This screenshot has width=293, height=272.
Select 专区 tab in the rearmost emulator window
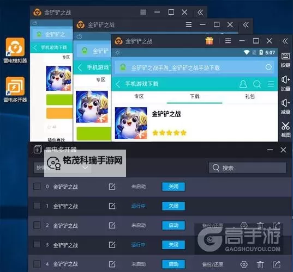[66, 57]
